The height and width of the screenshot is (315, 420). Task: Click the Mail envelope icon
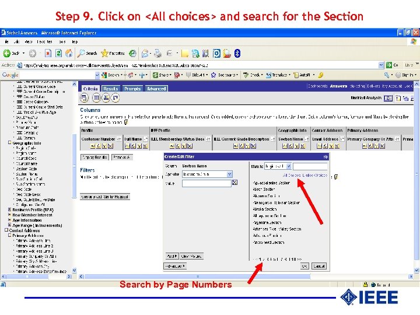145,54
